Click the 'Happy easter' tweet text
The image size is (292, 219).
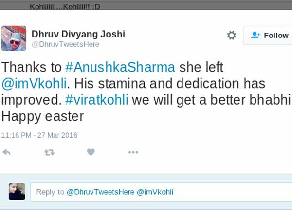pos(43,116)
